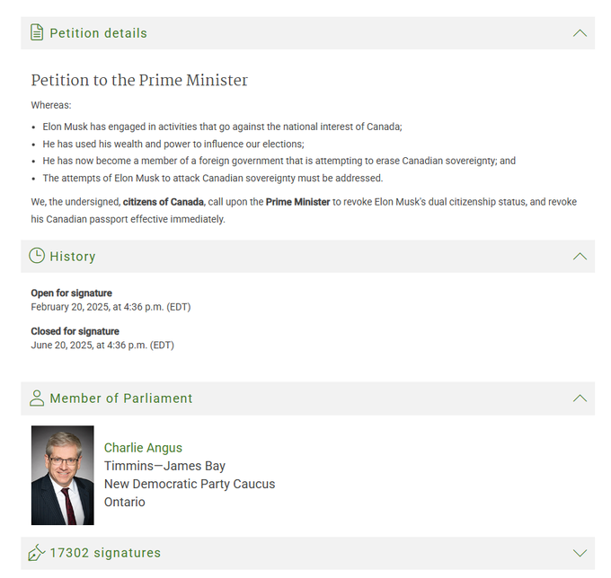Click the History clock icon
This screenshot has width=611, height=578.
click(x=37, y=256)
